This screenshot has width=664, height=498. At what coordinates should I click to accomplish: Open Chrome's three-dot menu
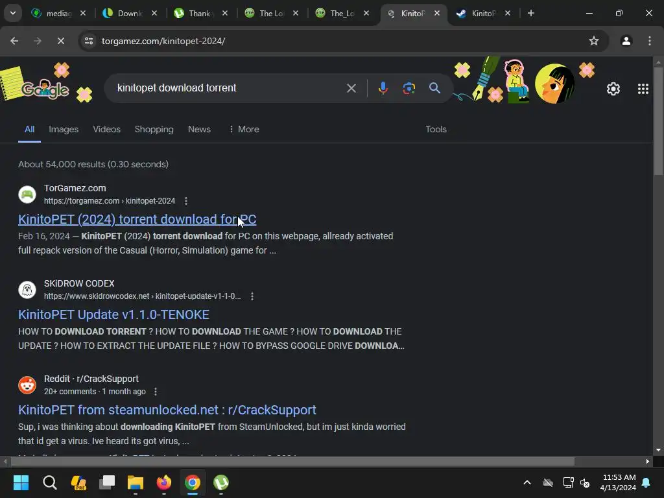tap(650, 41)
